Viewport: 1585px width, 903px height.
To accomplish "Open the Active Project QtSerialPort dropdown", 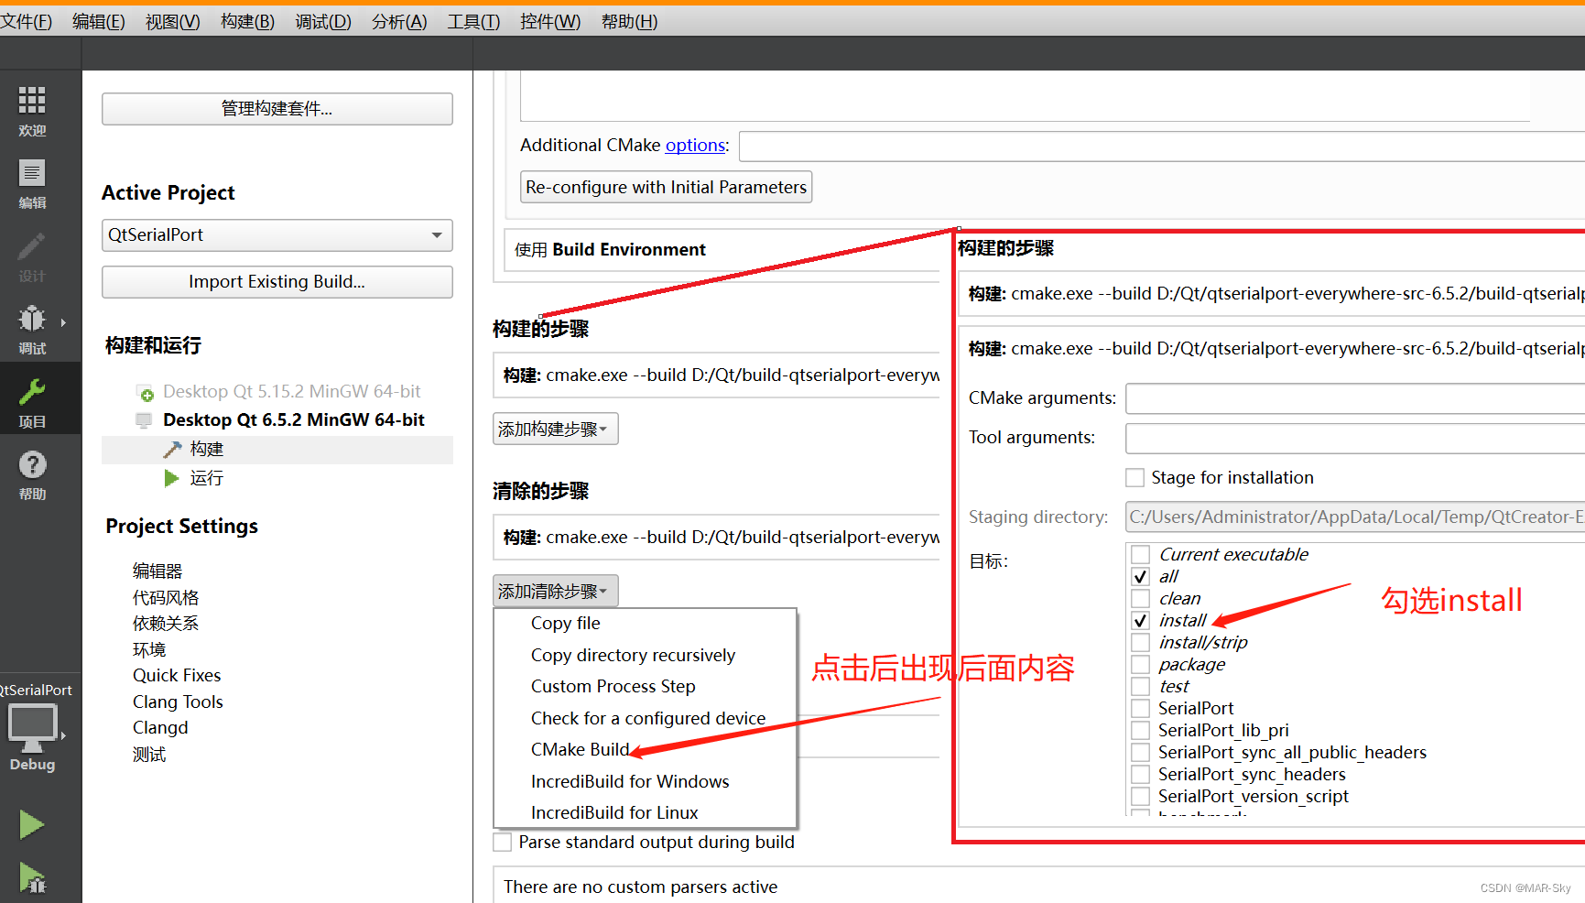I will pyautogui.click(x=277, y=235).
